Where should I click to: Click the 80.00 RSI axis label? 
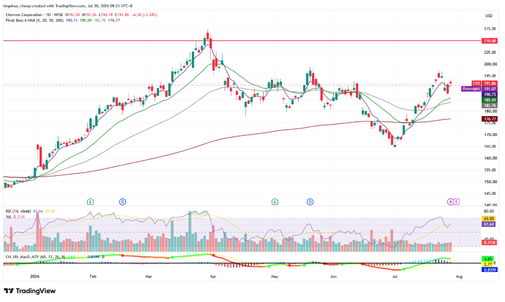[489, 212]
